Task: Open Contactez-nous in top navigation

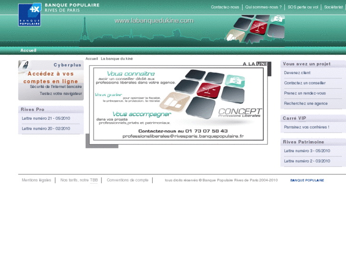Action: coord(225,7)
